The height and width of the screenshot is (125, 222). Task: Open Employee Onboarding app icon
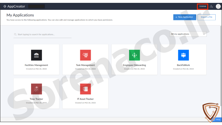[x=134, y=55]
